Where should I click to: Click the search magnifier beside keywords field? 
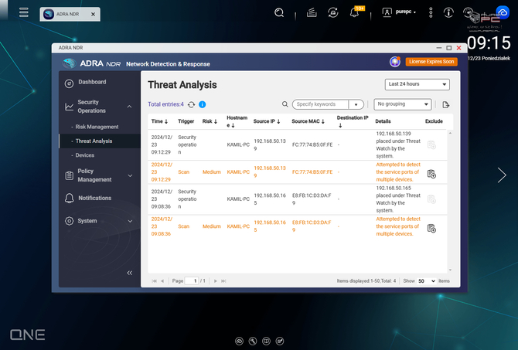pyautogui.click(x=285, y=104)
